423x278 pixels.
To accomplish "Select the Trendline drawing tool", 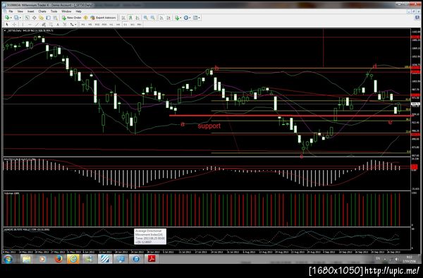I will [37, 25].
